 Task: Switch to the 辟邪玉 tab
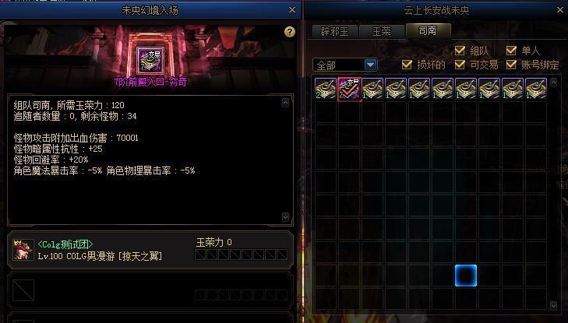pos(335,31)
